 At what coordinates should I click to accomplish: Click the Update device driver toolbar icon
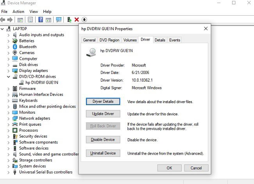tap(69, 20)
